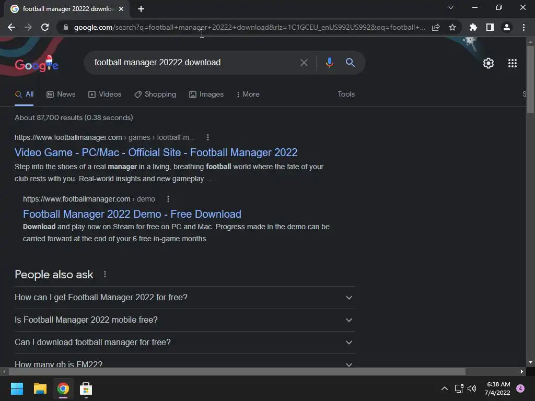Switch to the Videos tab

click(104, 95)
